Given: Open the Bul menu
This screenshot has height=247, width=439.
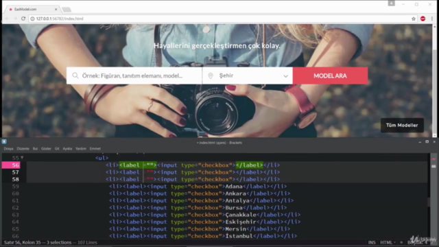Looking at the screenshot, I should 35,149.
